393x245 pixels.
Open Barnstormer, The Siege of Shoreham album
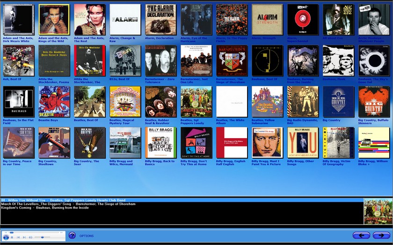tap(232, 61)
